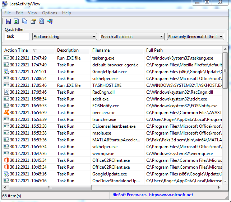Image resolution: width=231 pixels, height=202 pixels.
Task: Open the File menu
Action: pos(8,13)
